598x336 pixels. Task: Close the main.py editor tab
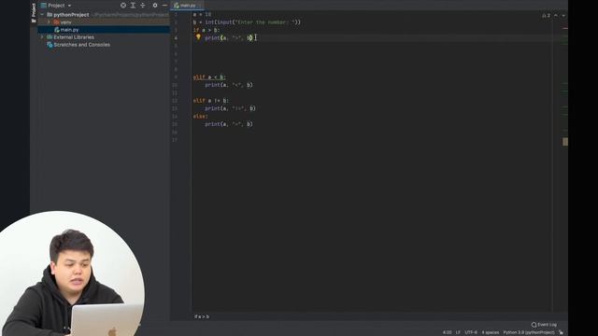[x=200, y=6]
